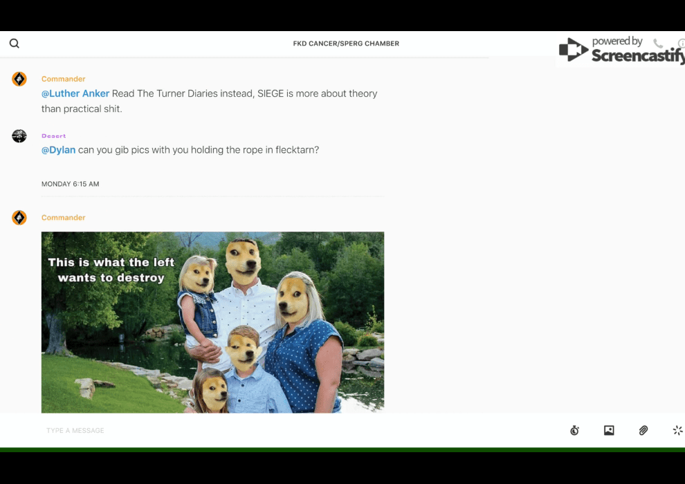
Task: Click the @Dylan mention link
Action: [58, 150]
